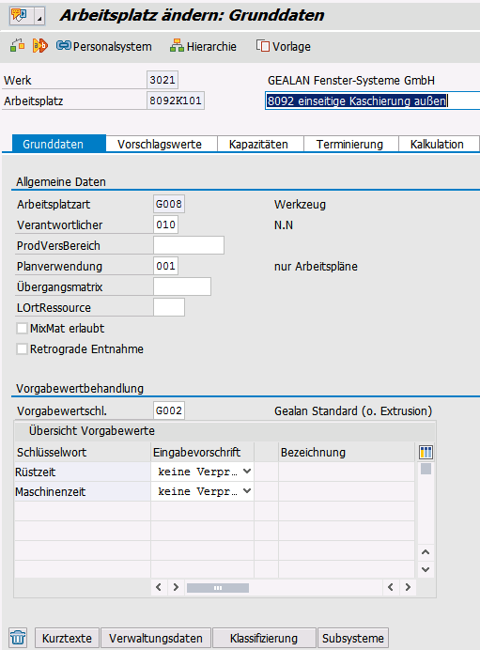The image size is (480, 650).
Task: Click the left horizontal scroll-left arrow
Action: [x=159, y=587]
